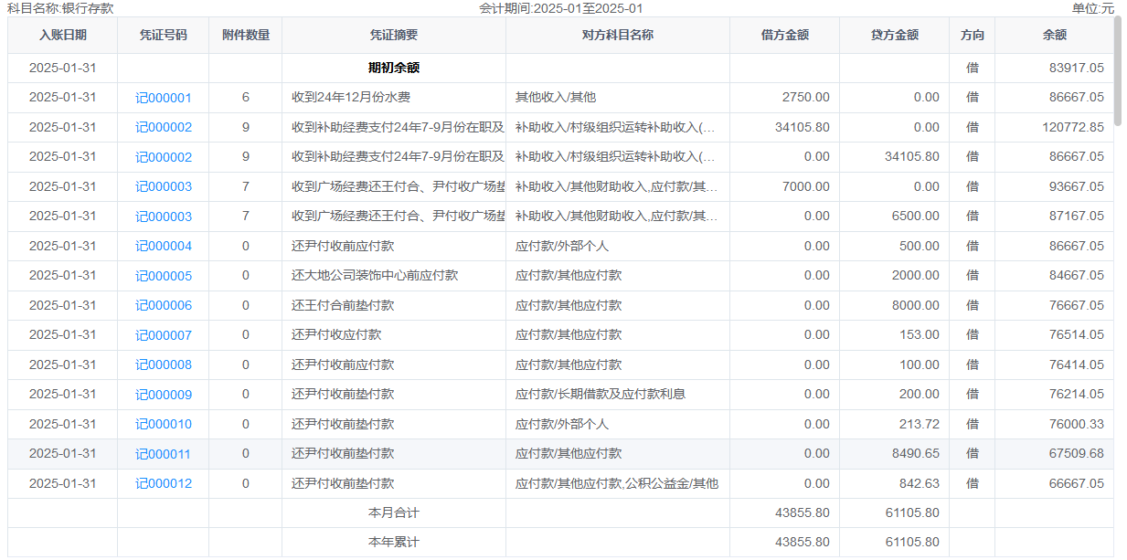Open voucher link 记000009
Image resolution: width=1127 pixels, height=560 pixels.
164,395
